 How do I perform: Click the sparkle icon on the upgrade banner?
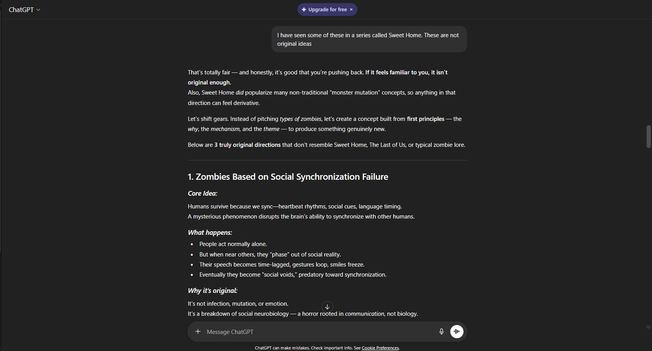303,9
